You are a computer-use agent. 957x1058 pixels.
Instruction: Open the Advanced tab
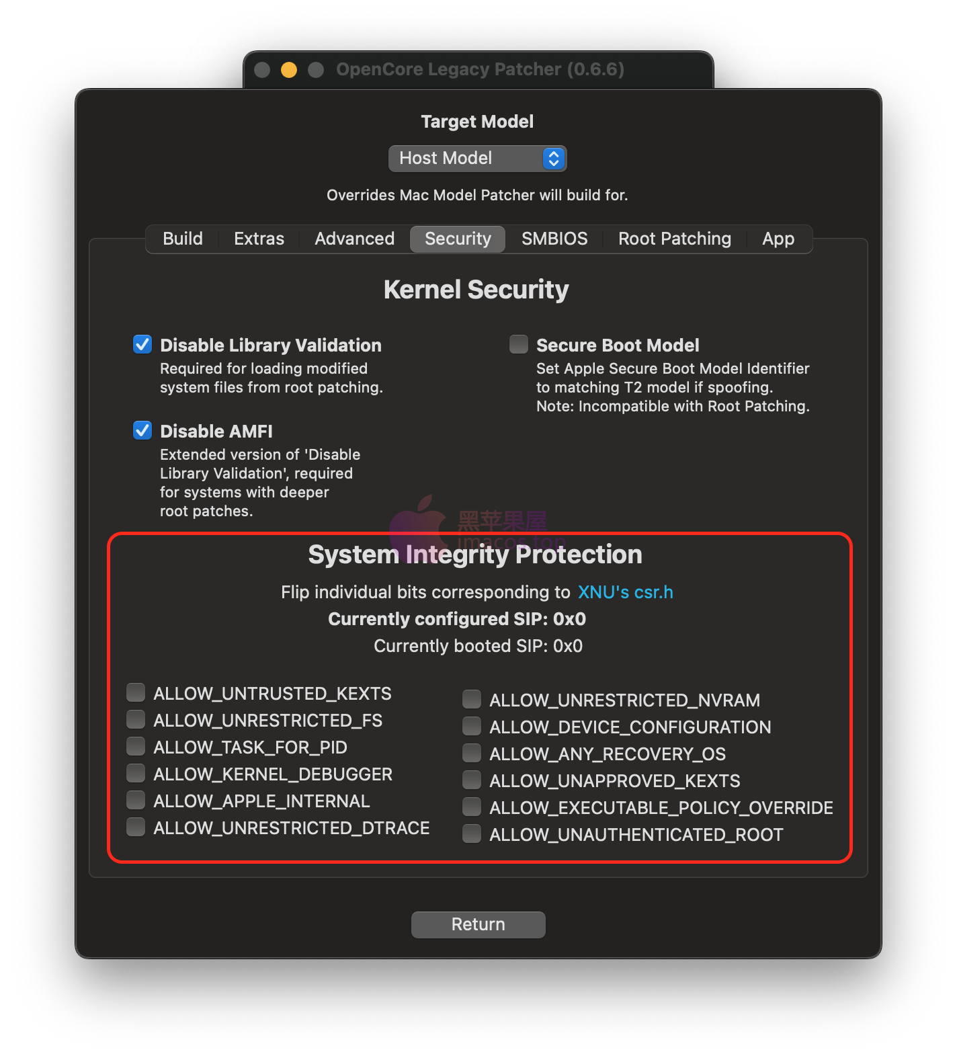point(354,239)
